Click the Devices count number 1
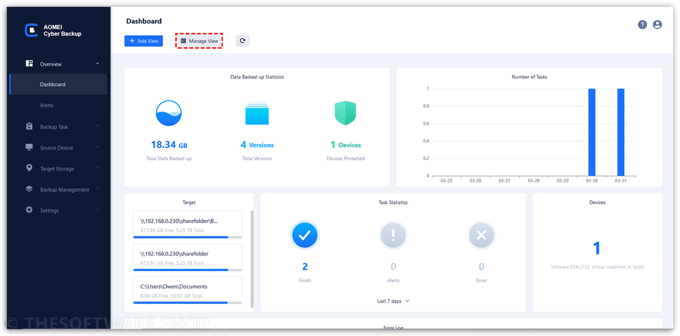This screenshot has height=336, width=680. [597, 248]
